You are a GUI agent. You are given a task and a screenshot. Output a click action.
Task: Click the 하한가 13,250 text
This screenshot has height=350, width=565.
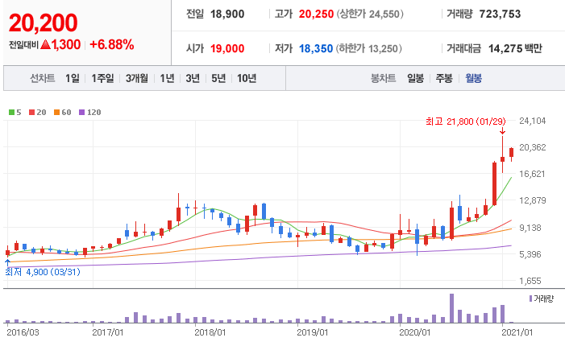tap(368, 48)
